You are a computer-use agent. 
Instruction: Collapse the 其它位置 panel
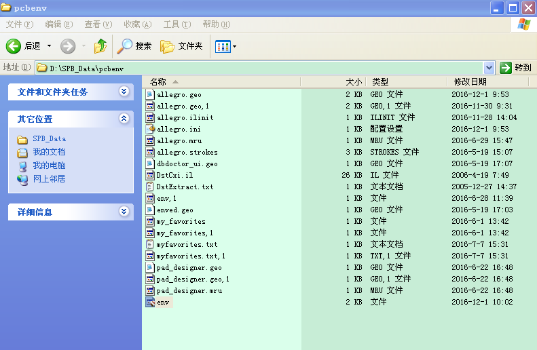124,119
